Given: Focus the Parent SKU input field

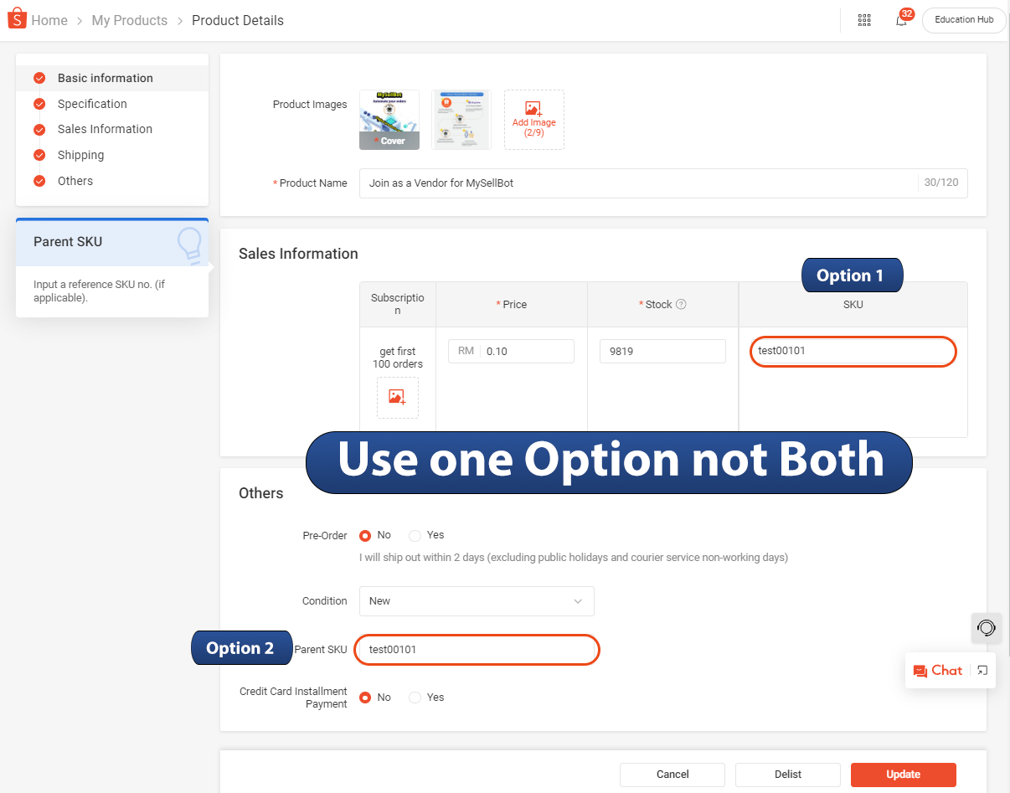Looking at the screenshot, I should 477,650.
